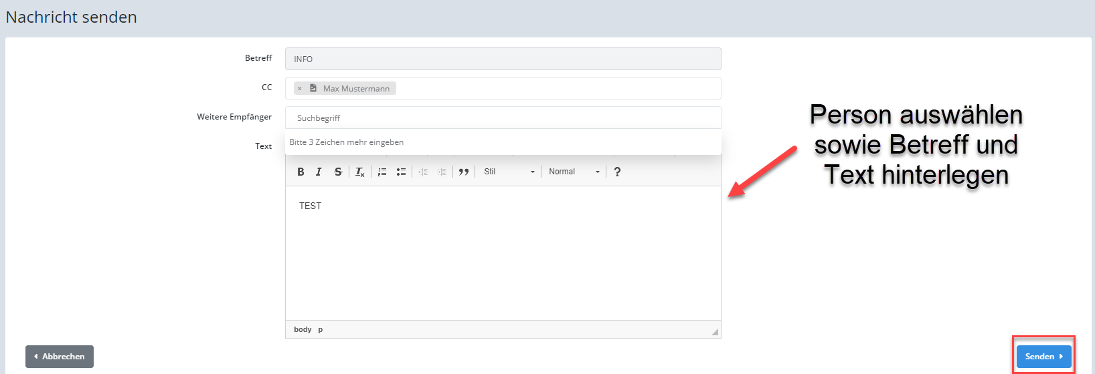Select the p element path item
This screenshot has height=374, width=1095.
[321, 329]
